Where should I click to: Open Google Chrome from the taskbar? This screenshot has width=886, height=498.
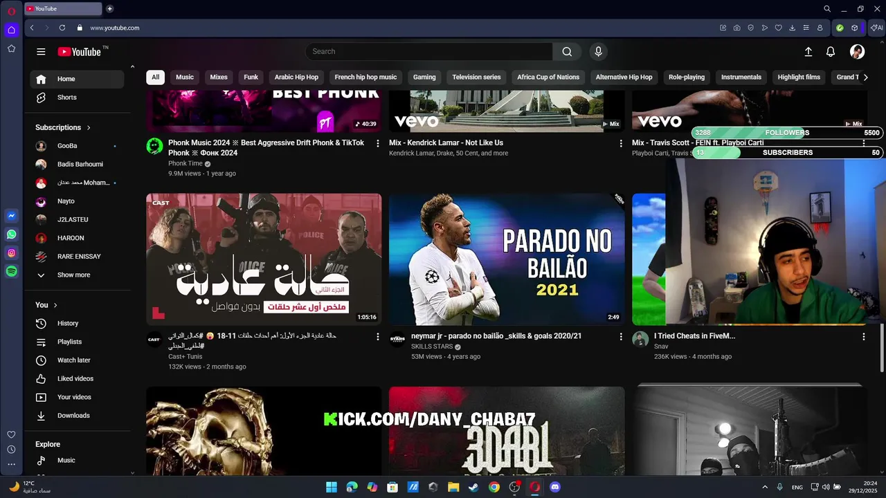click(494, 487)
